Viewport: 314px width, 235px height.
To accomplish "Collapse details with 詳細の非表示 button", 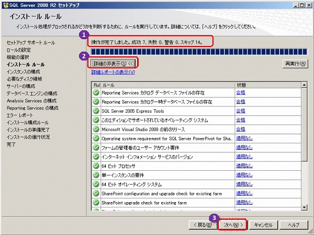I will (113, 64).
